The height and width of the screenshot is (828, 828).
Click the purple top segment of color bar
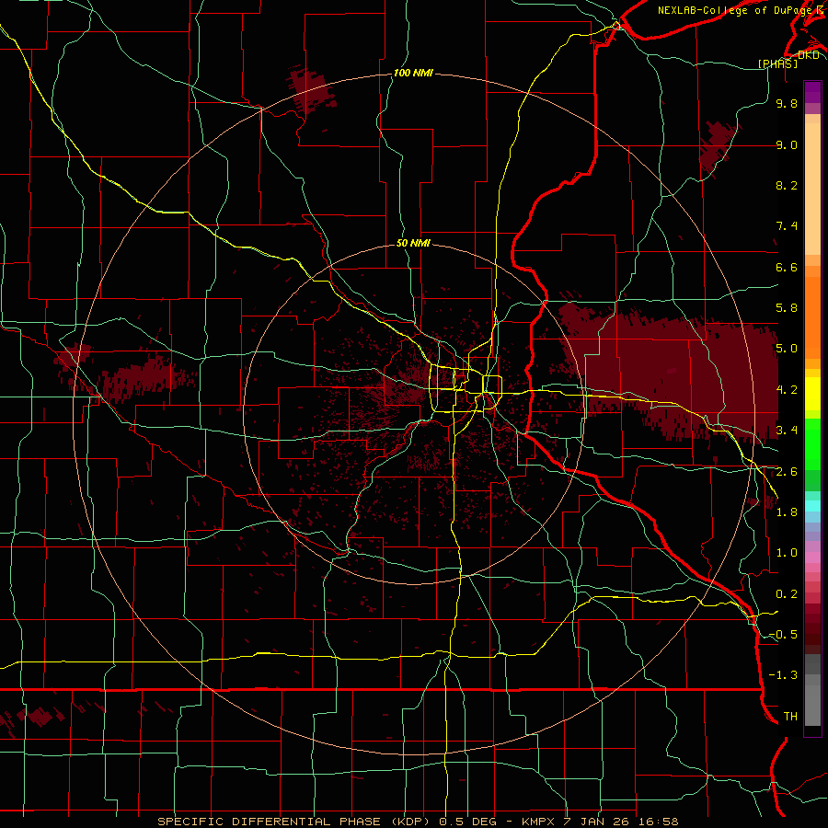812,92
